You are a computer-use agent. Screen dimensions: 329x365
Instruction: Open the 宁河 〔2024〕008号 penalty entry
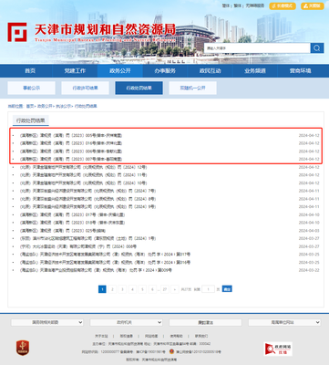tap(78, 246)
